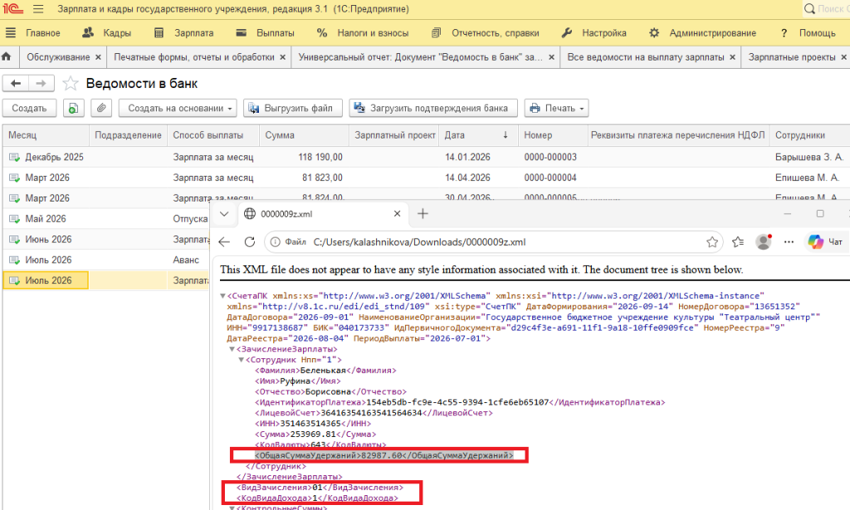Click the Зарплатный проект column header

[394, 135]
